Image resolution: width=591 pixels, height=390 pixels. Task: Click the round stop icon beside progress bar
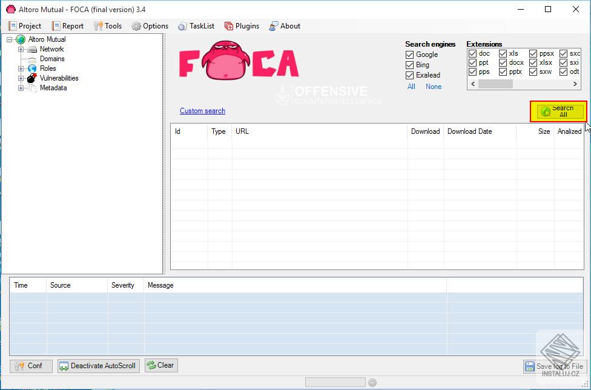tap(372, 383)
